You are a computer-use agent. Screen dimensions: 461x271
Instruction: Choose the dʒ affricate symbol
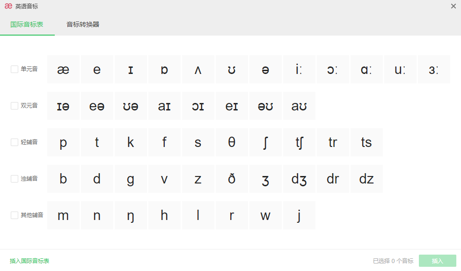299,179
